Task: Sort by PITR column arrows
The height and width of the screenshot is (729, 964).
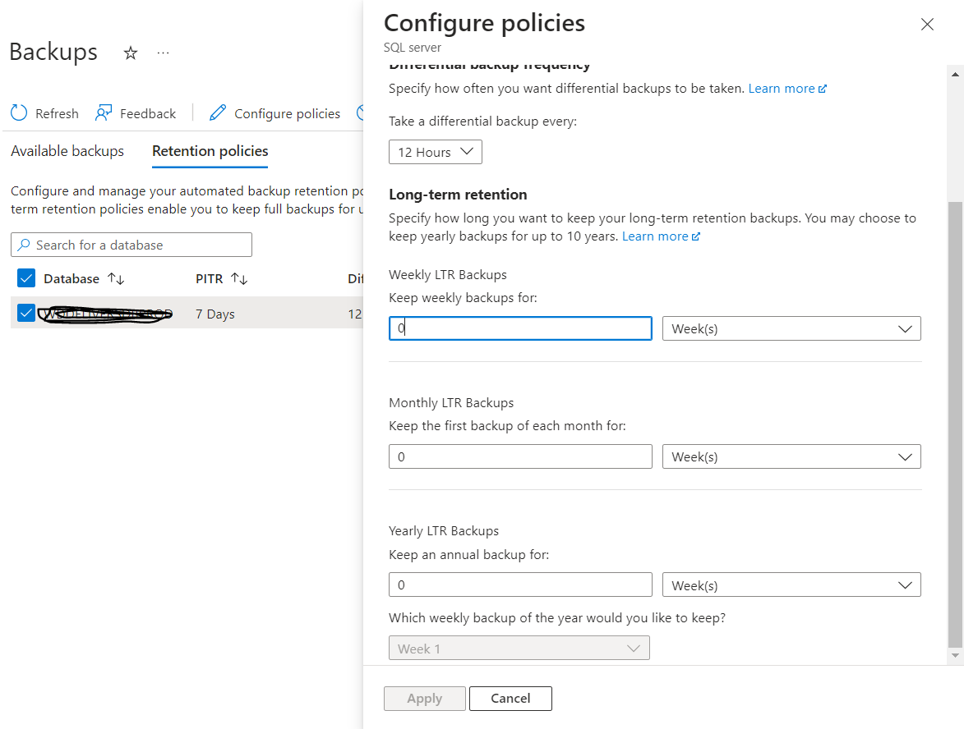Action: tap(239, 279)
